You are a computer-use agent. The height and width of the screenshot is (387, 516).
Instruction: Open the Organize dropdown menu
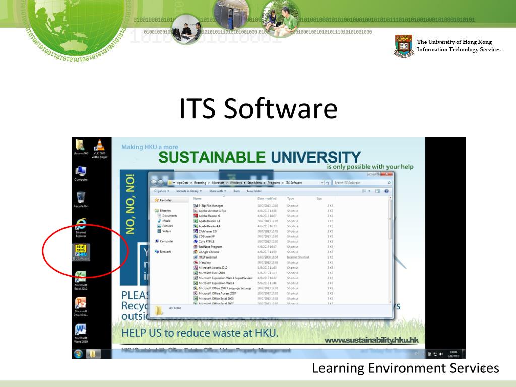click(162, 191)
